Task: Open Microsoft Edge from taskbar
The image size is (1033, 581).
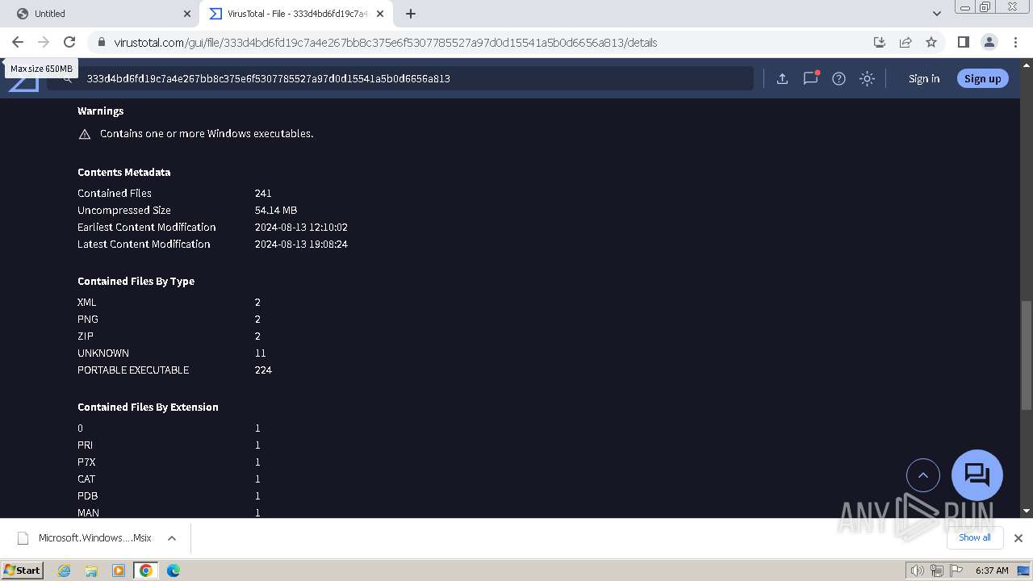Action: click(174, 571)
